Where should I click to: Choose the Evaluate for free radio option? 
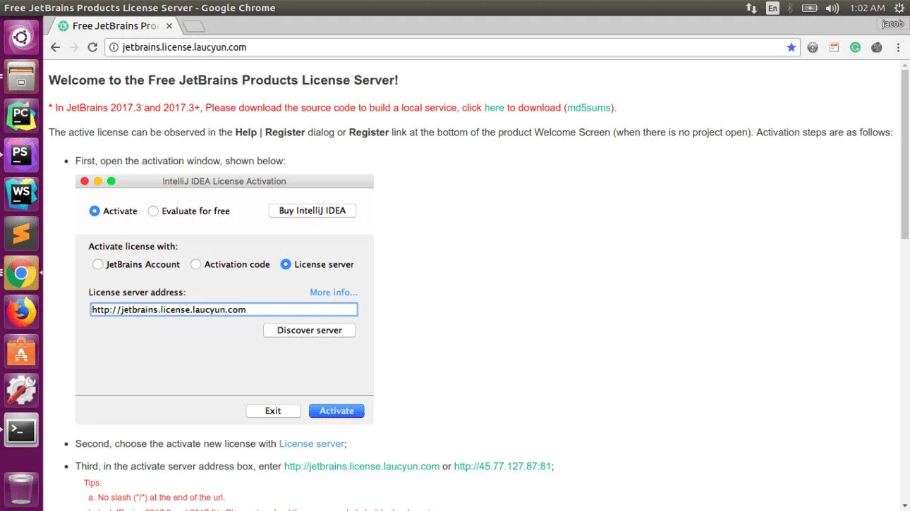(x=189, y=211)
